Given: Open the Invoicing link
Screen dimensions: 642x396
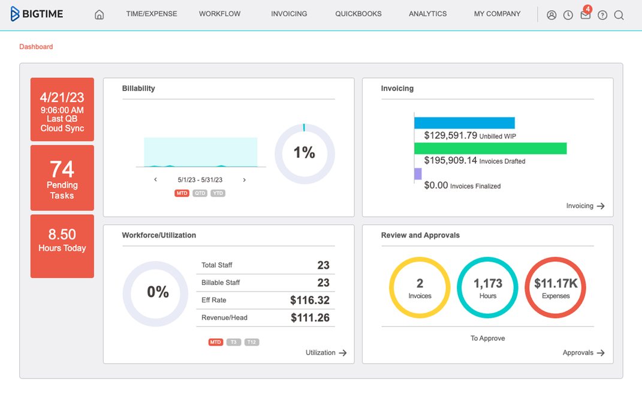Looking at the screenshot, I should (x=580, y=206).
